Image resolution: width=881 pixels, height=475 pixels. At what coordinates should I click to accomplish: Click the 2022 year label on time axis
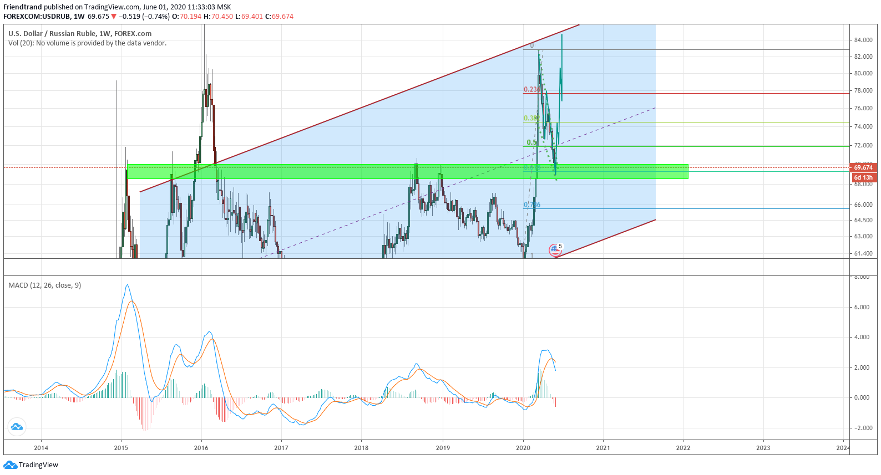coord(683,448)
